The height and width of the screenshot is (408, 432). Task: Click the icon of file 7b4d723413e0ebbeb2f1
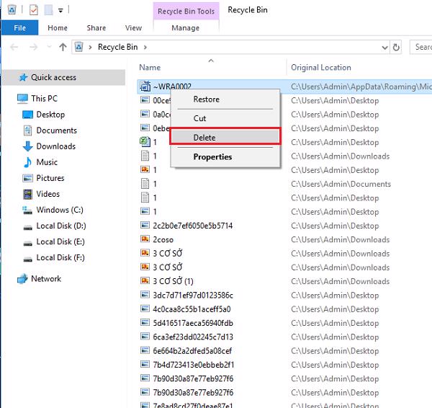[145, 364]
